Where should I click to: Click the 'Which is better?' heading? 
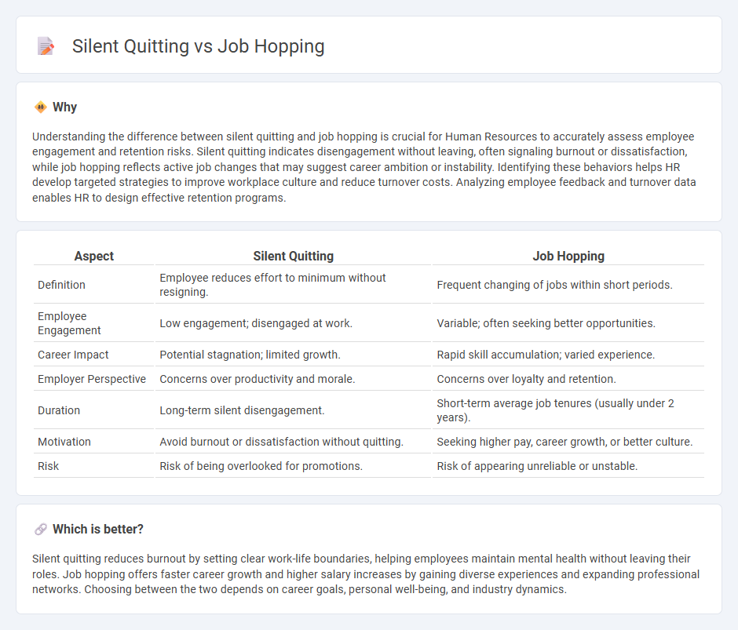click(98, 530)
